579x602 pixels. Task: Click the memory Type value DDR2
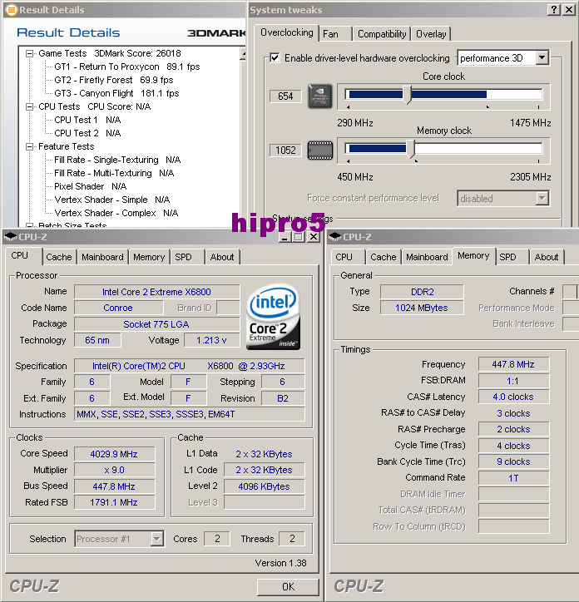pos(422,292)
